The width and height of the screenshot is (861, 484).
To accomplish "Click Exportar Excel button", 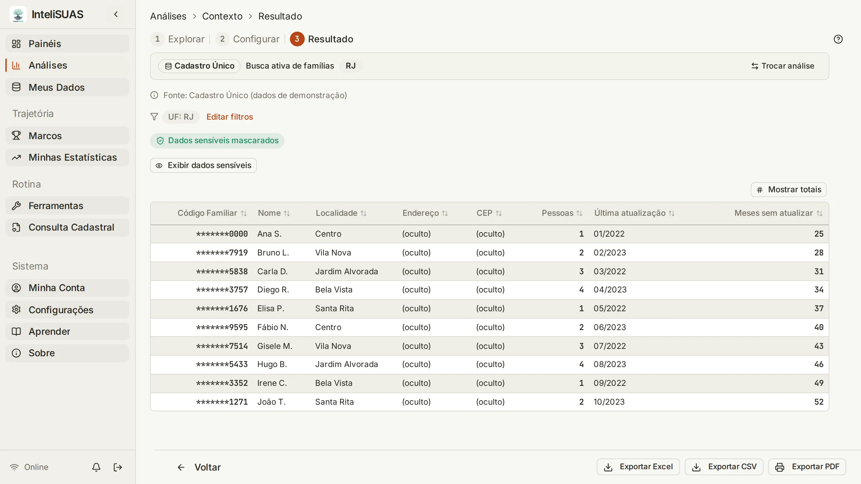I will coord(638,467).
